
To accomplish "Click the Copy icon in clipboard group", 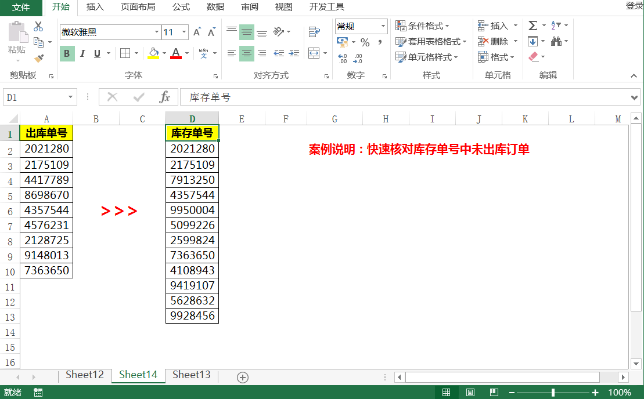I will [38, 42].
